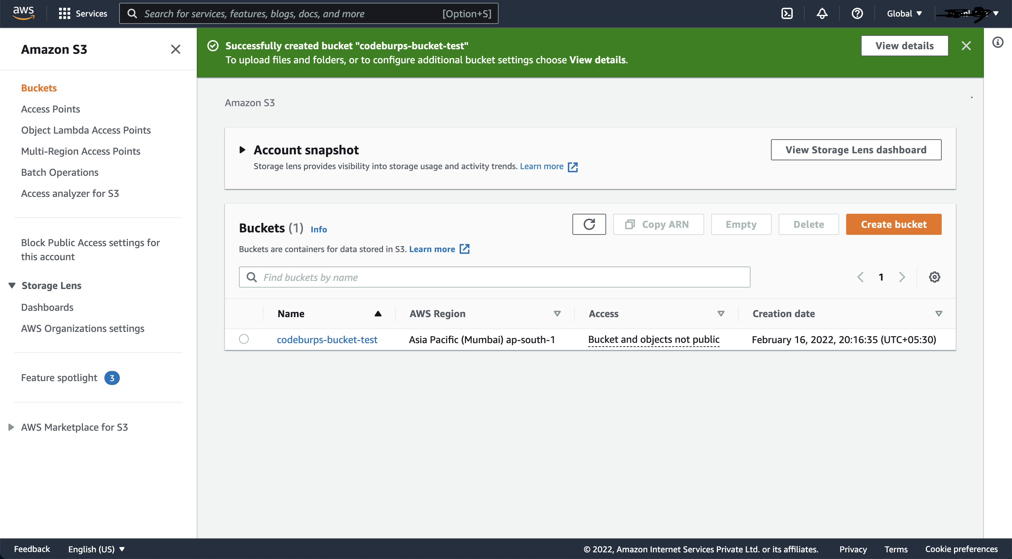The image size is (1012, 559).
Task: Open Multi-Region Access Points
Action: pos(80,151)
